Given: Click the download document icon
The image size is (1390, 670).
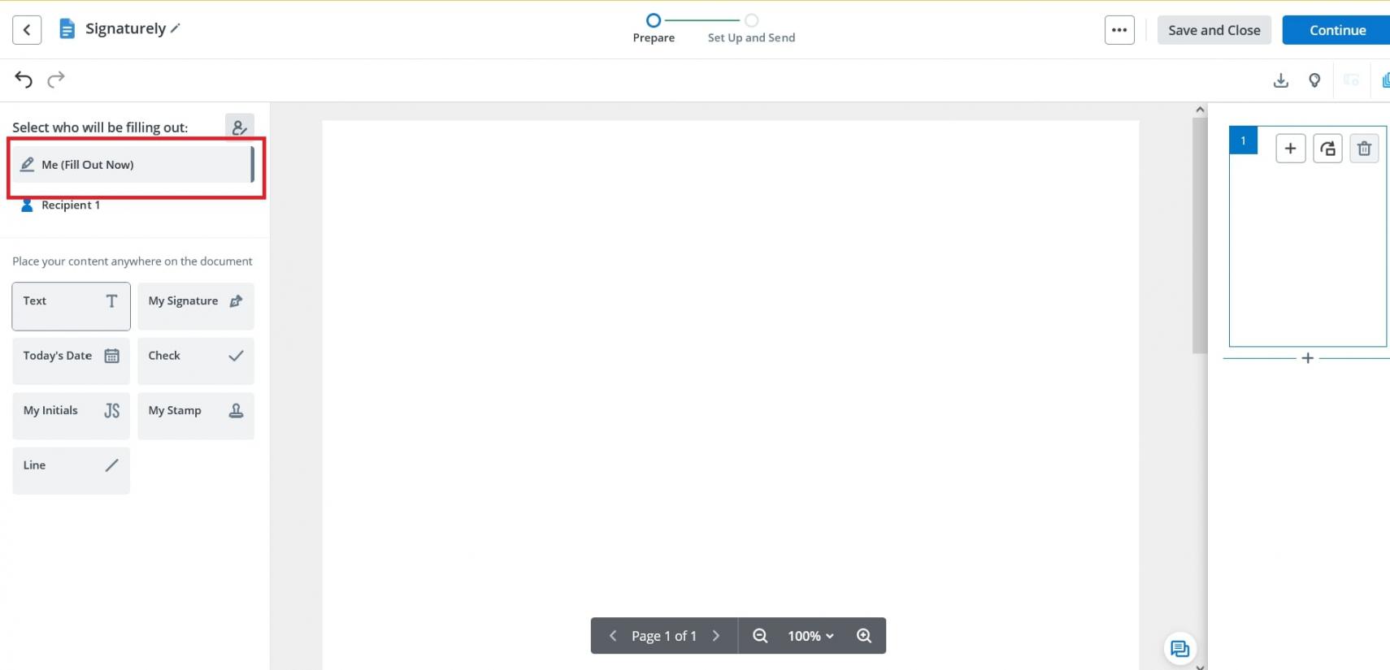Looking at the screenshot, I should [1280, 80].
